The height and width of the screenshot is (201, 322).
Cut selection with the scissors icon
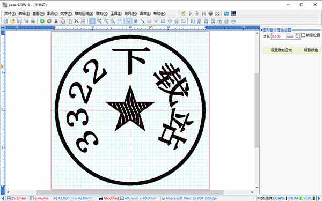click(x=56, y=21)
